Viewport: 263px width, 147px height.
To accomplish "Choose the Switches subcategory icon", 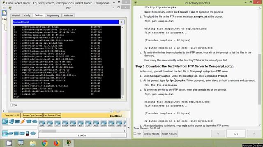I will (11, 134).
